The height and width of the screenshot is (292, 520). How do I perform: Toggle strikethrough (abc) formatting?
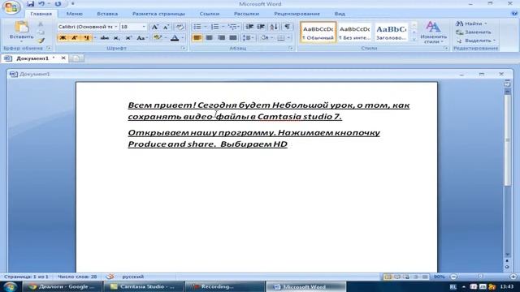tap(105, 38)
